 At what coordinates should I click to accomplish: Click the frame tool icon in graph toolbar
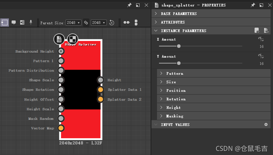(4, 23)
